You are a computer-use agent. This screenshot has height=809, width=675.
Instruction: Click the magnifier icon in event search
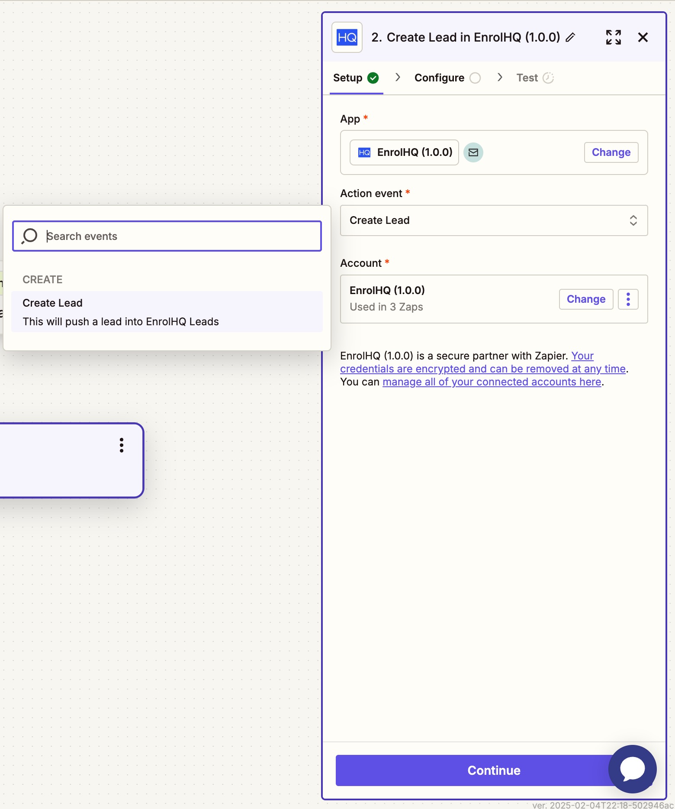click(x=30, y=236)
